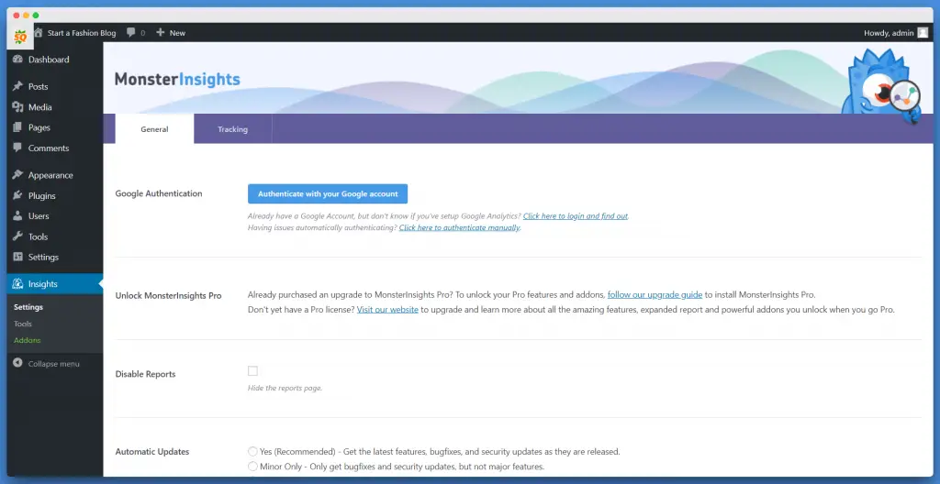The image size is (940, 484).
Task: Follow 'Click here to authenticate manually' link
Action: [459, 227]
